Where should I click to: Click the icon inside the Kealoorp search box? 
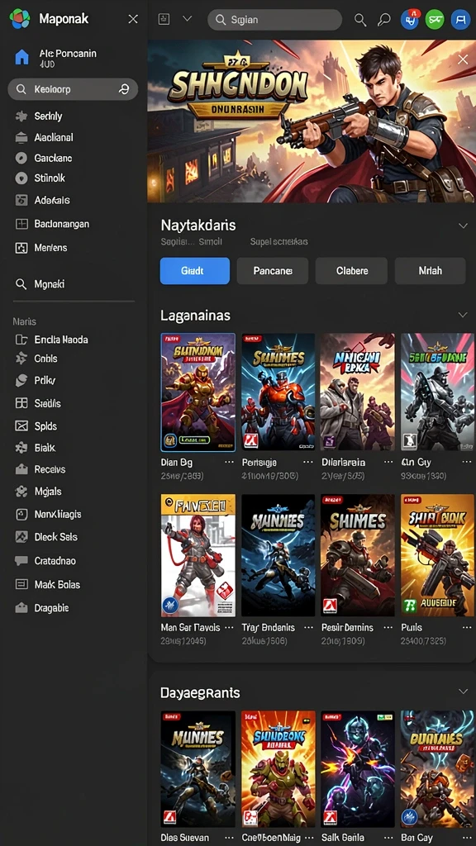124,89
